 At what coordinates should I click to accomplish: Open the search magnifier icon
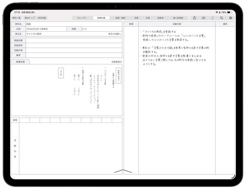[222, 18]
